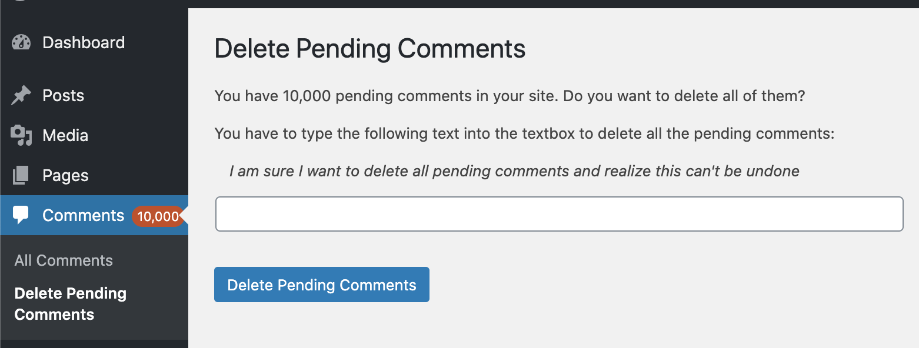
Task: Click the instruction line about typing text
Action: tap(525, 133)
